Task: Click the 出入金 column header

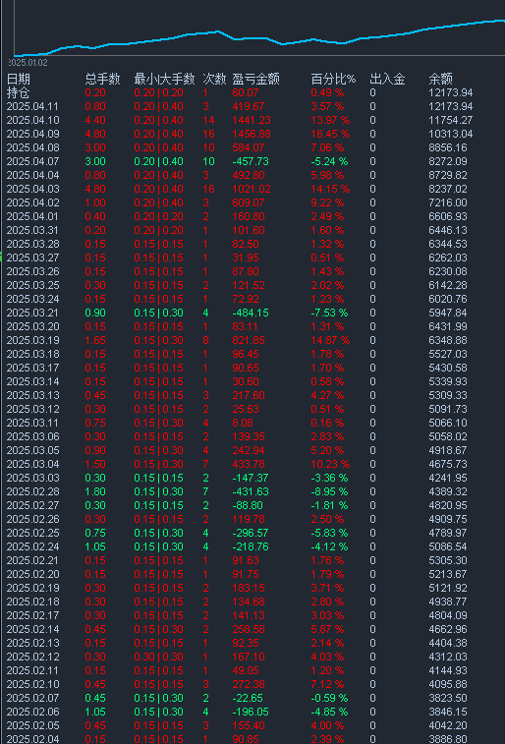Action: click(387, 79)
